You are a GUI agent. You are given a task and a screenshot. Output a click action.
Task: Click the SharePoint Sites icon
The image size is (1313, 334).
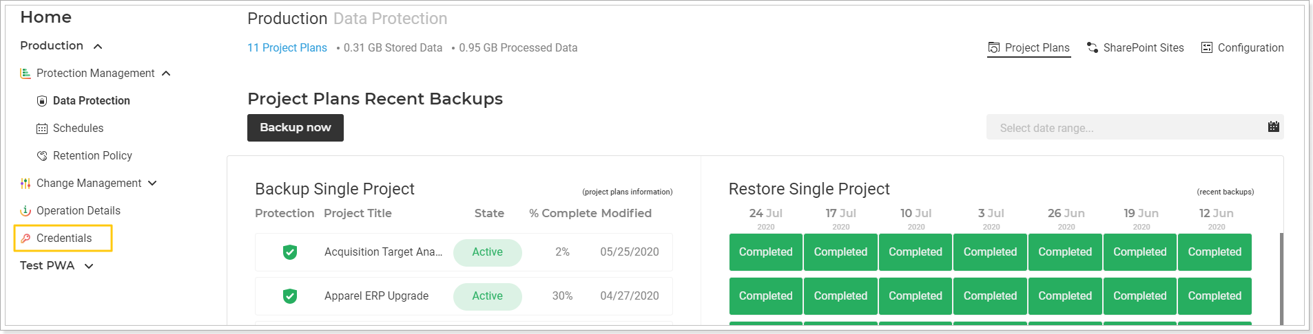click(1093, 47)
